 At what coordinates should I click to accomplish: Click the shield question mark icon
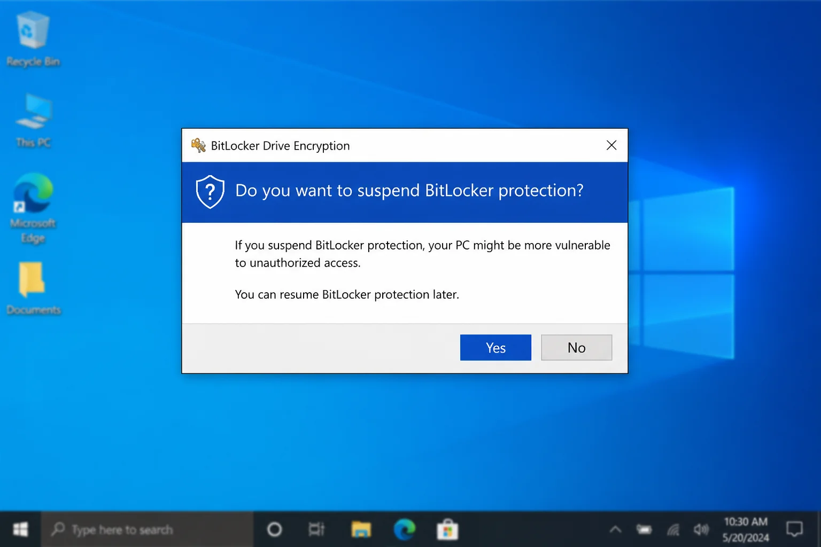(210, 191)
